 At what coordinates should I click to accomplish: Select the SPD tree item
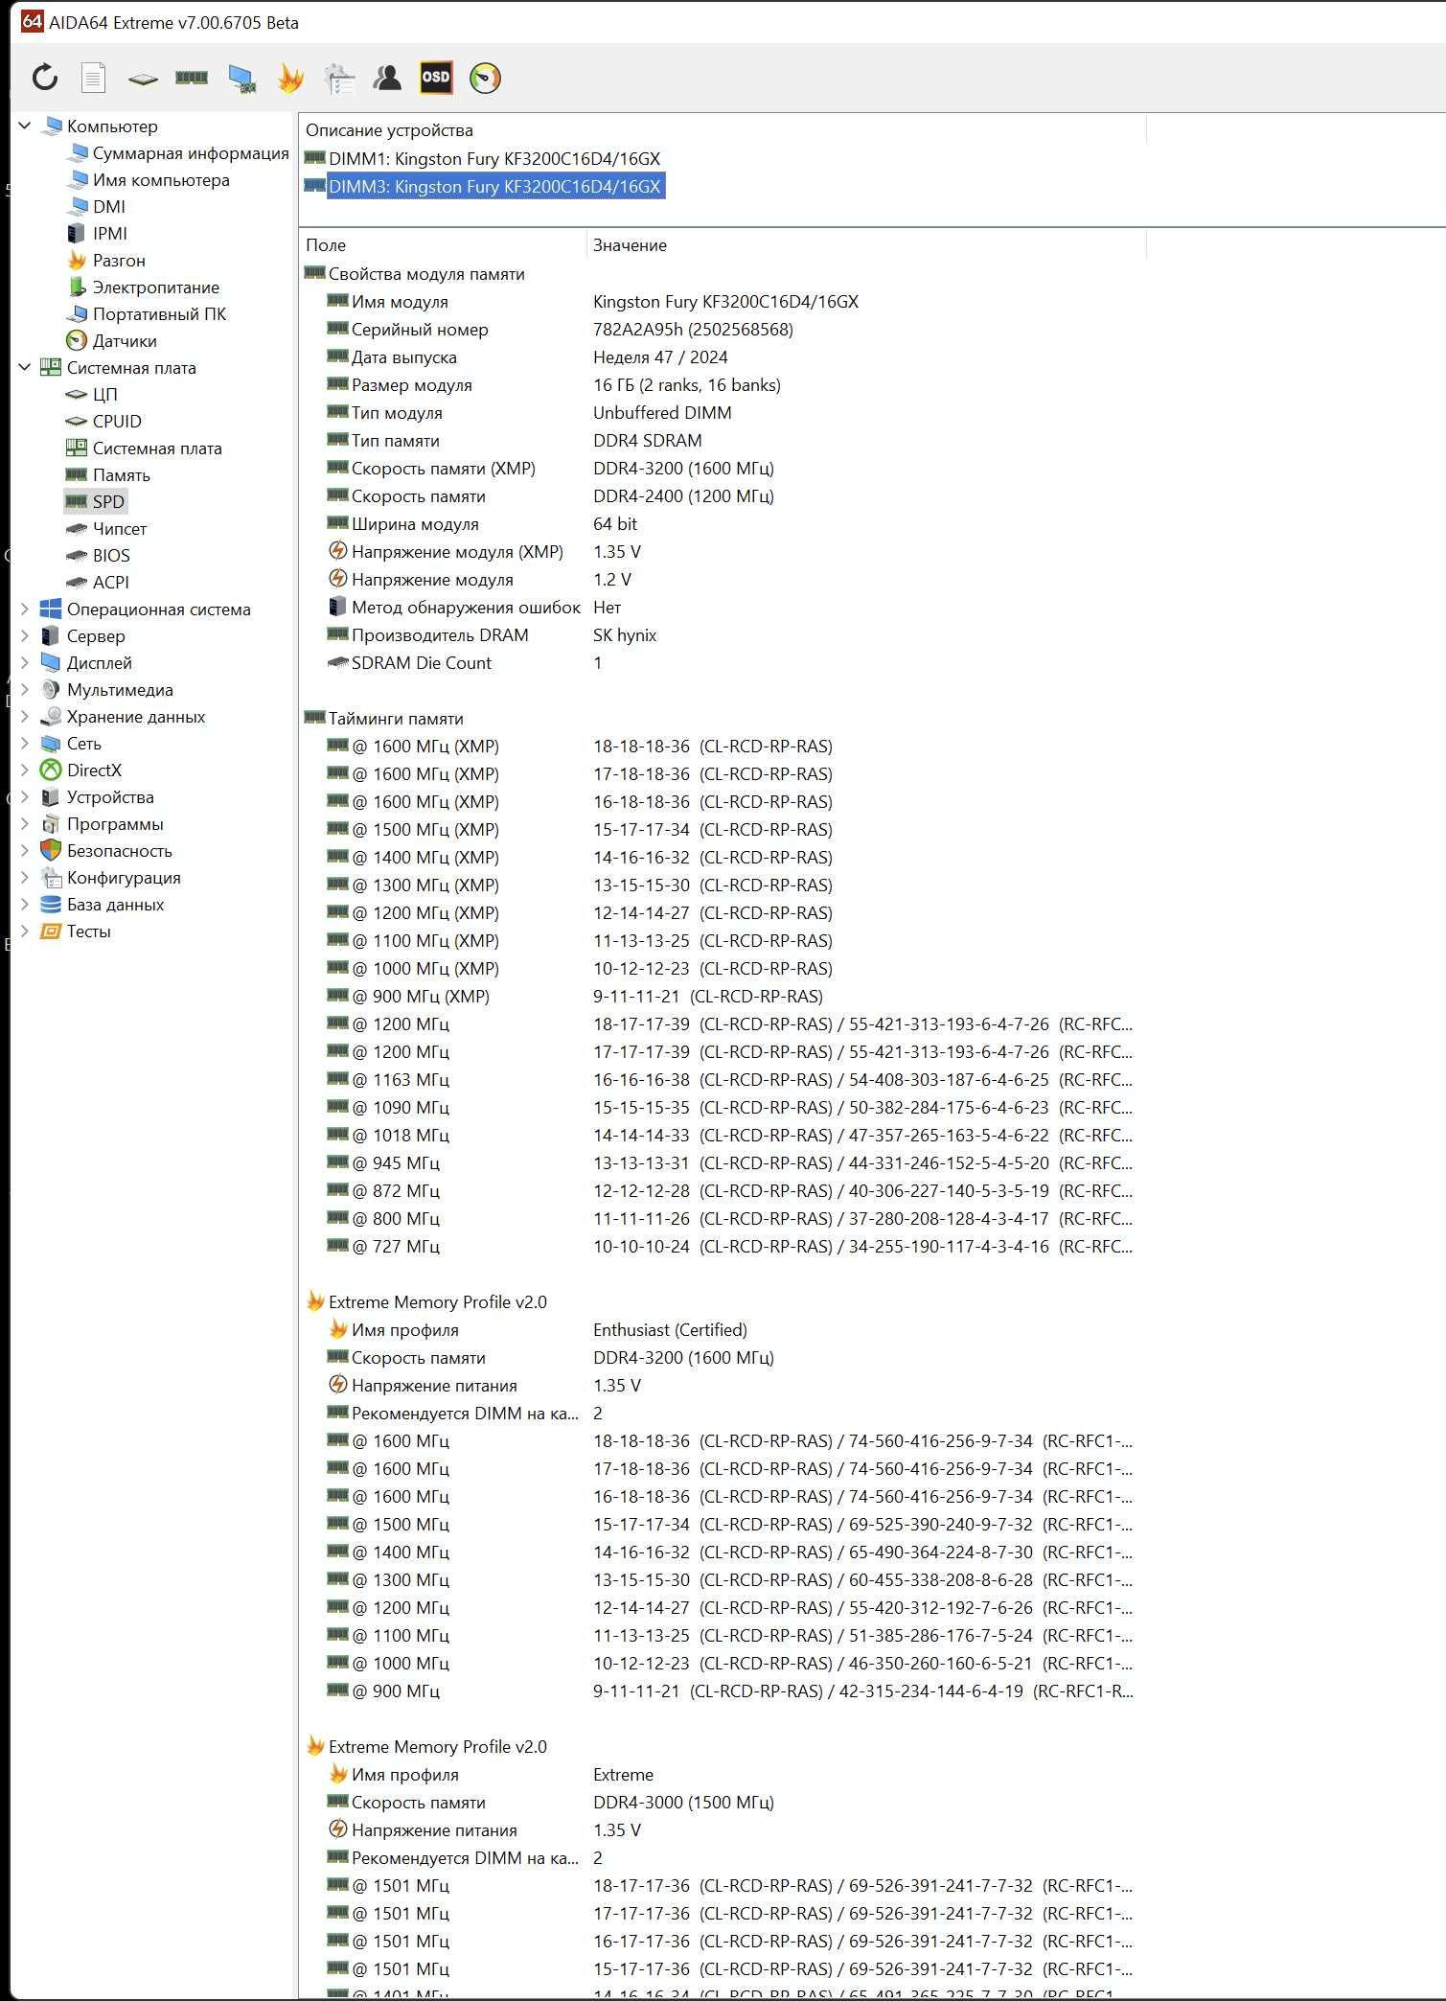click(x=108, y=502)
